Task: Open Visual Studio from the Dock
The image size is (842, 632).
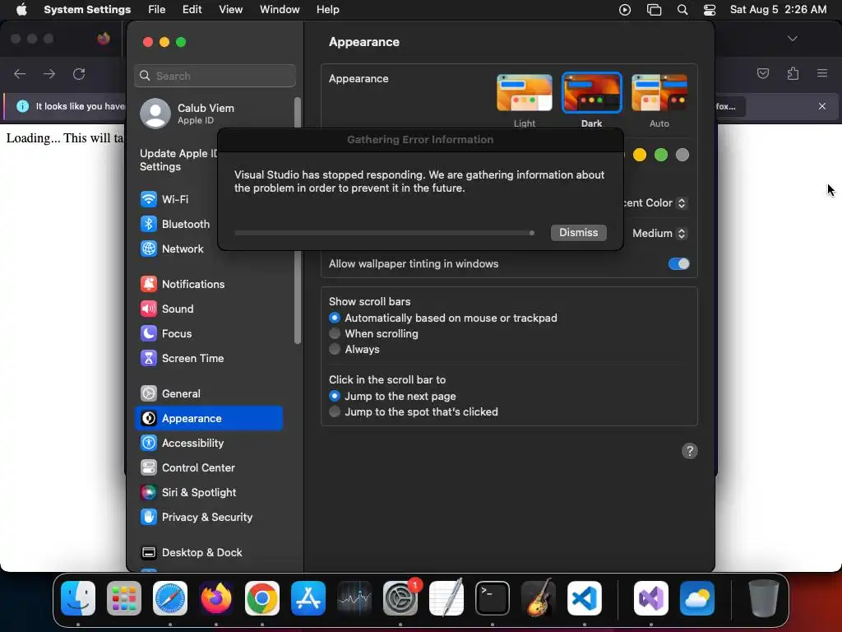Action: point(651,598)
